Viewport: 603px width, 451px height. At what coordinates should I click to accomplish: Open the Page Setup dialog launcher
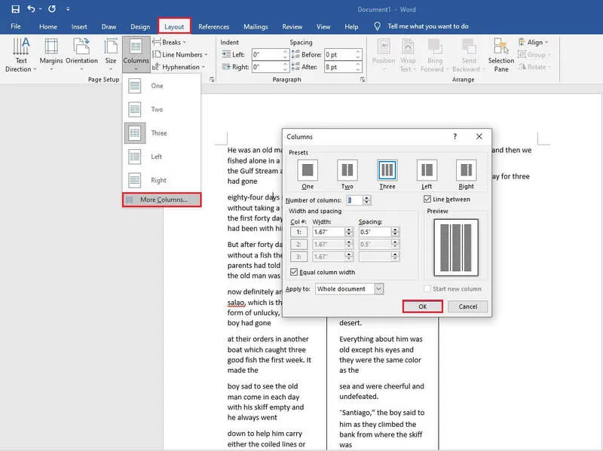(212, 80)
